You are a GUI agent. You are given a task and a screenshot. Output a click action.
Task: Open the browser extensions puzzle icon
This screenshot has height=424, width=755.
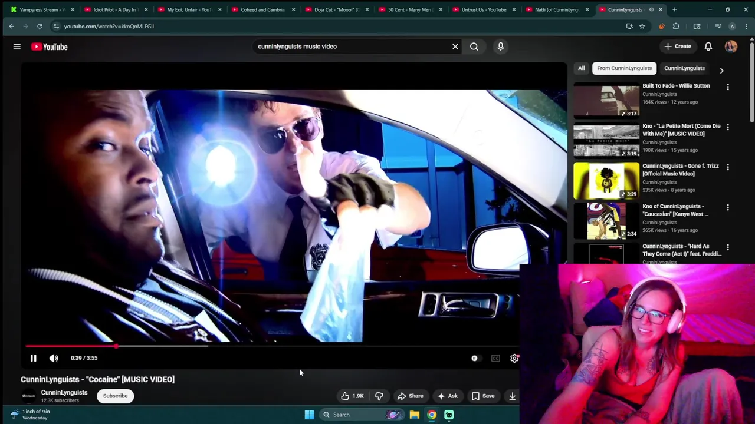(676, 26)
